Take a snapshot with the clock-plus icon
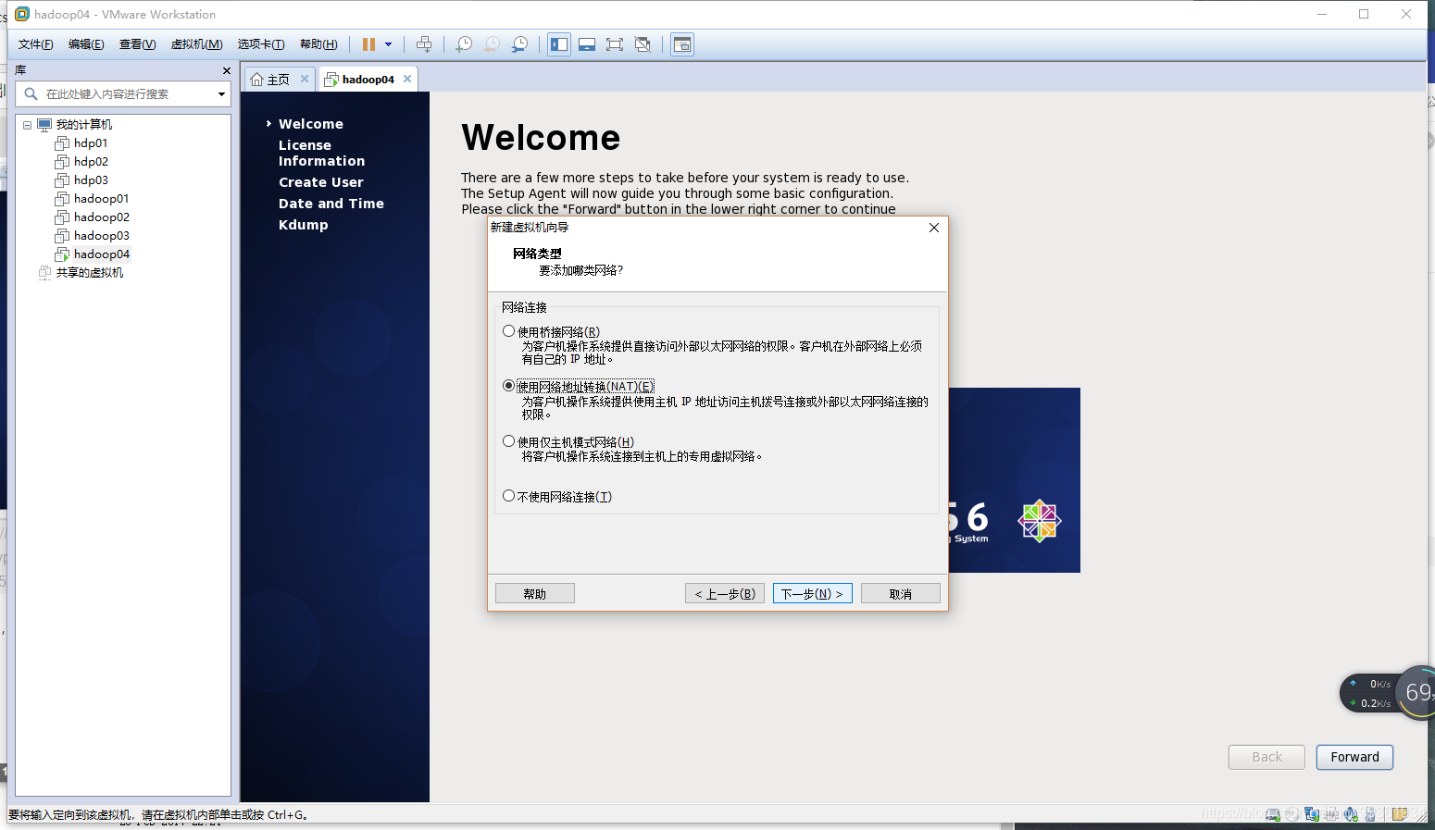 (464, 44)
